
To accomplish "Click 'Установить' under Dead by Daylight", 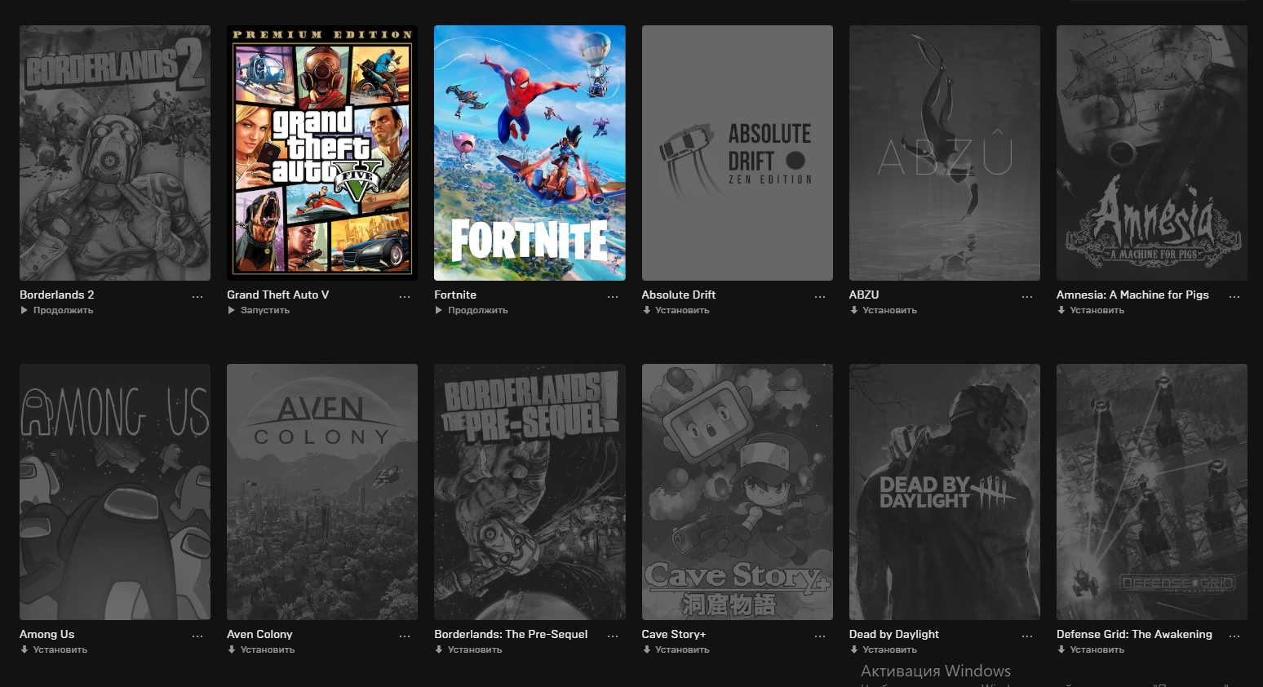I will (x=884, y=650).
